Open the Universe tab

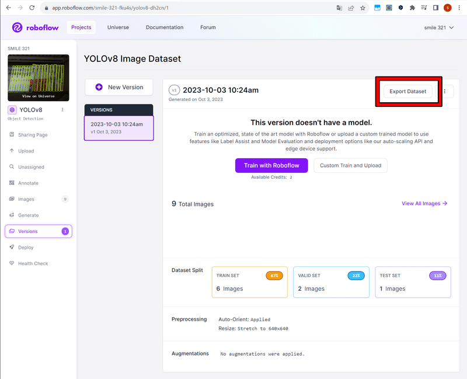coord(119,27)
